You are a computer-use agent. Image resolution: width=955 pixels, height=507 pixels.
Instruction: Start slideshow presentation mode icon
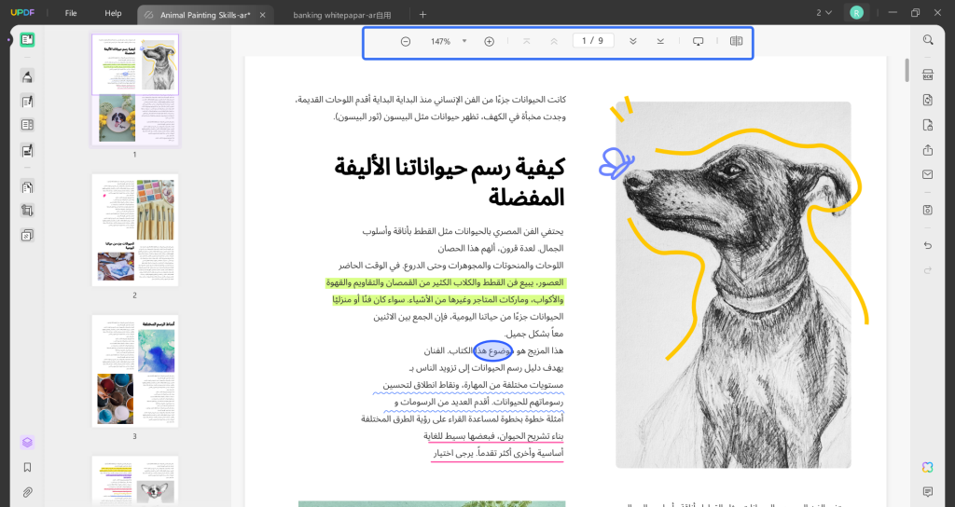click(698, 41)
